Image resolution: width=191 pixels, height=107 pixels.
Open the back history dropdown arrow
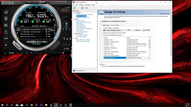click(80, 8)
